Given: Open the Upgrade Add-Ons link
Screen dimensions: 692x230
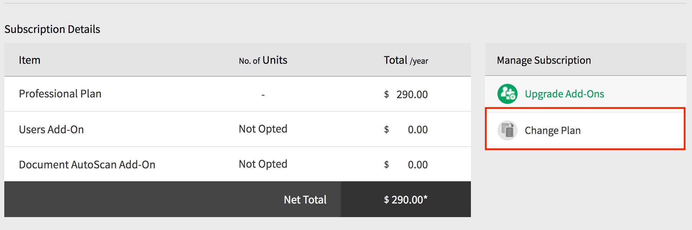Looking at the screenshot, I should pos(564,94).
